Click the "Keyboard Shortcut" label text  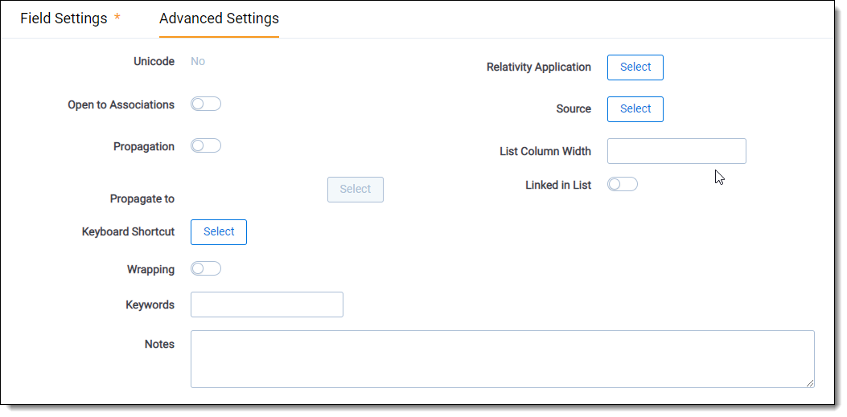point(128,232)
